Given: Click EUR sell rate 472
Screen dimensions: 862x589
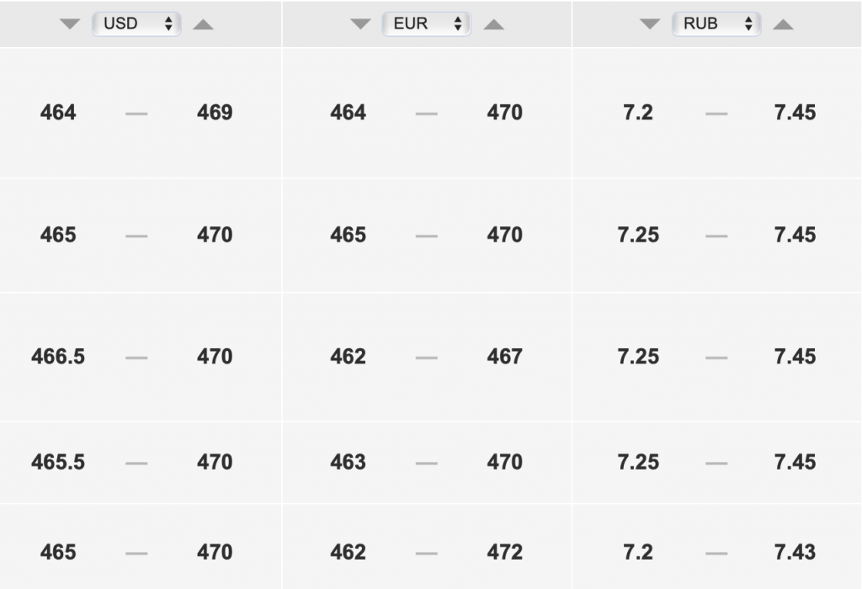Looking at the screenshot, I should click(504, 552).
